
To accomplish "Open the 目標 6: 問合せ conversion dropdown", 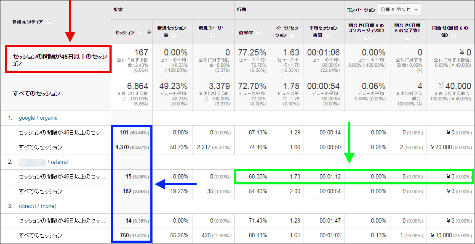I will [x=399, y=10].
